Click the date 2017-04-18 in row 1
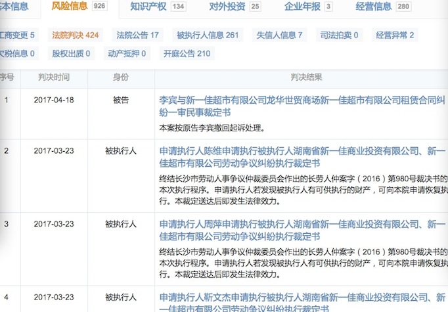Image resolution: width=448 pixels, height=312 pixels. click(x=54, y=100)
